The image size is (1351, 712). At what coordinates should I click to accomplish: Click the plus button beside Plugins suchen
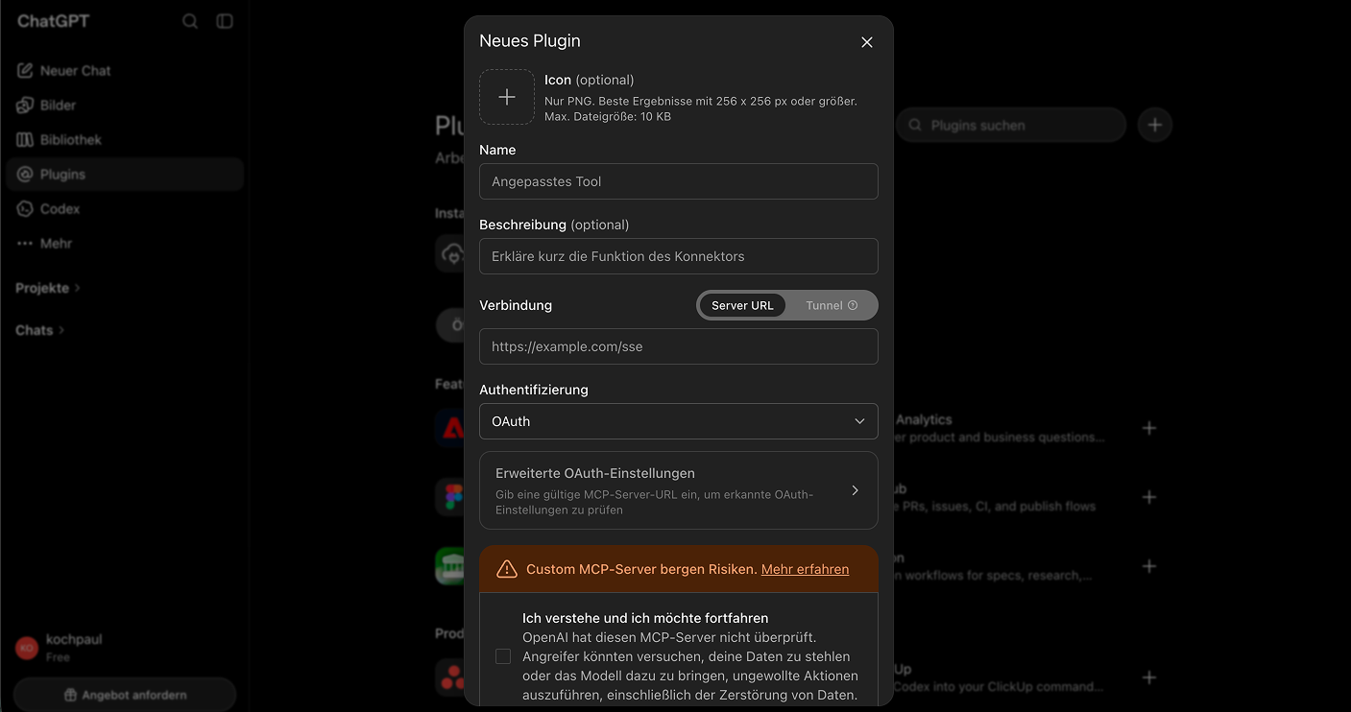pos(1155,125)
